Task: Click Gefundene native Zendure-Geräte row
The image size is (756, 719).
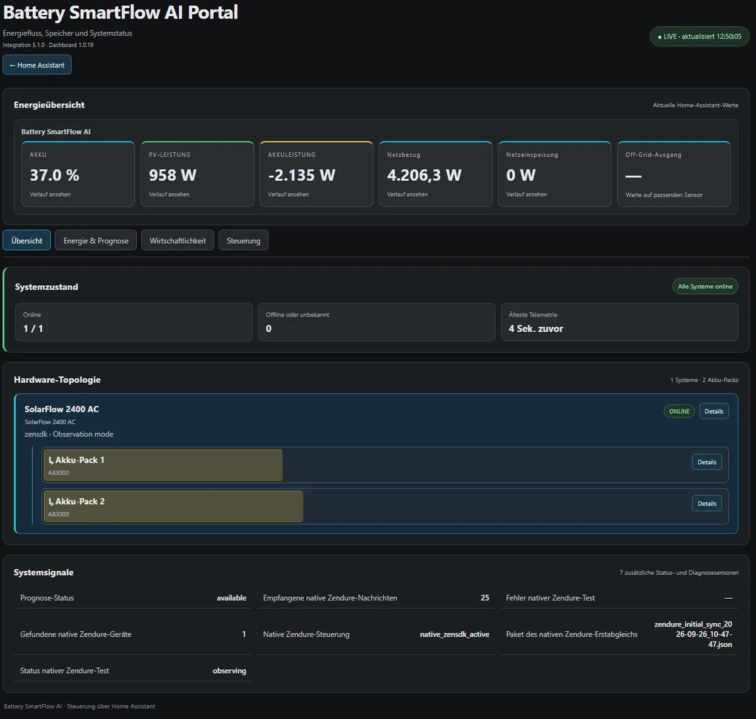Action: [133, 635]
